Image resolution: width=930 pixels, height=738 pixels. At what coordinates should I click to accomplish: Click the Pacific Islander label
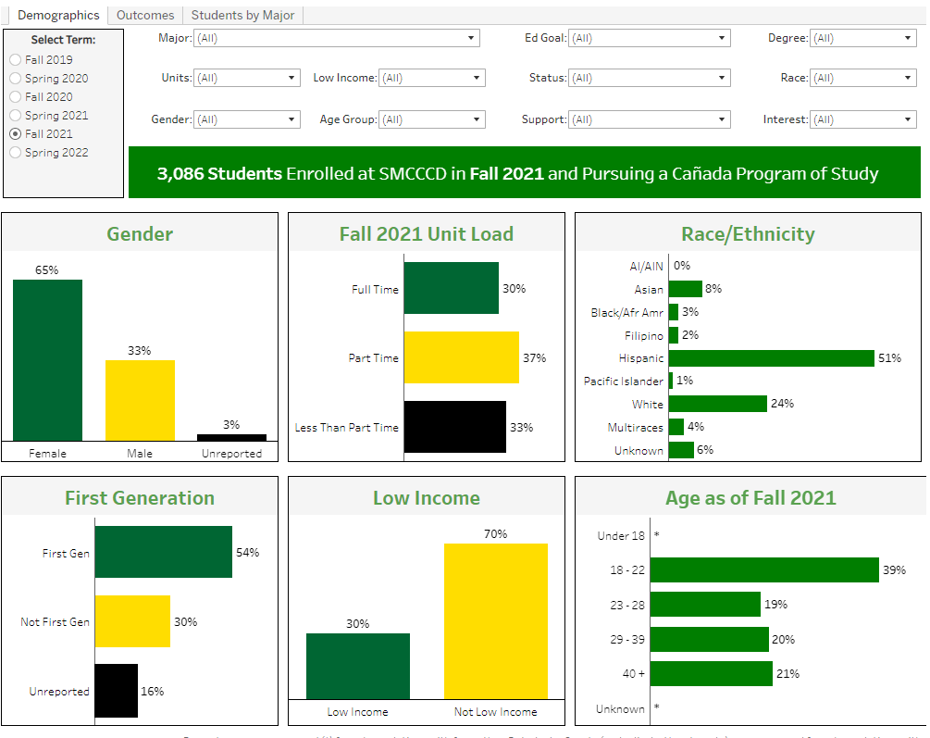(624, 382)
